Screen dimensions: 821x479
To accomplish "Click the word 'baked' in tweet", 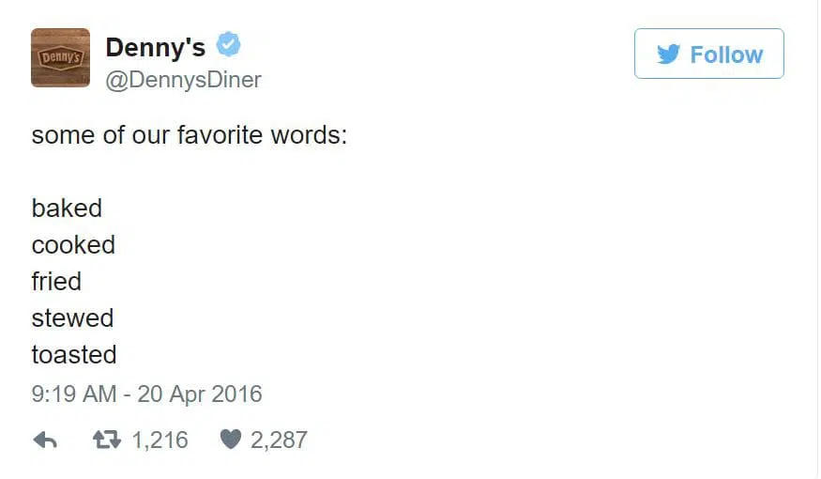I will coord(67,209).
